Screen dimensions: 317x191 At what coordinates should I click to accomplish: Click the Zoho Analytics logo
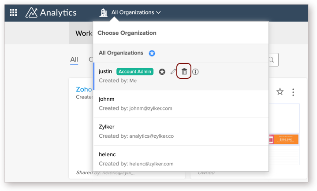coord(51,12)
